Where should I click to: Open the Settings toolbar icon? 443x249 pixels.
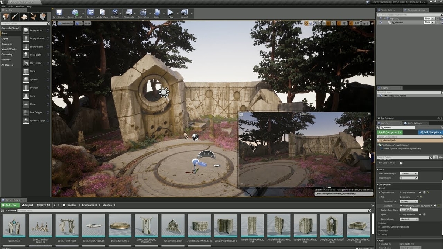click(115, 14)
